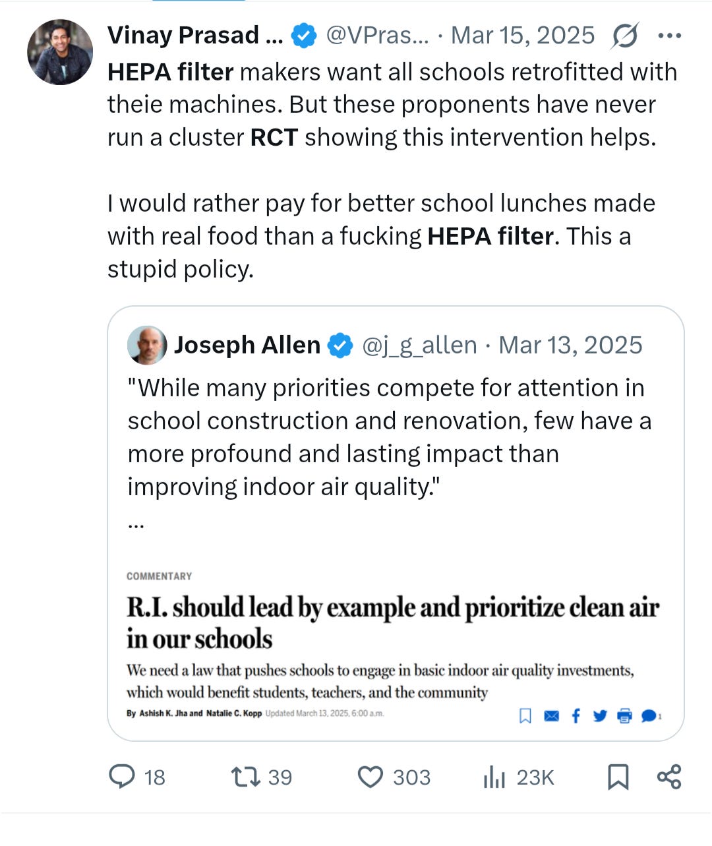Open Vinay Prasad's profile picture
This screenshot has width=712, height=846.
60,51
